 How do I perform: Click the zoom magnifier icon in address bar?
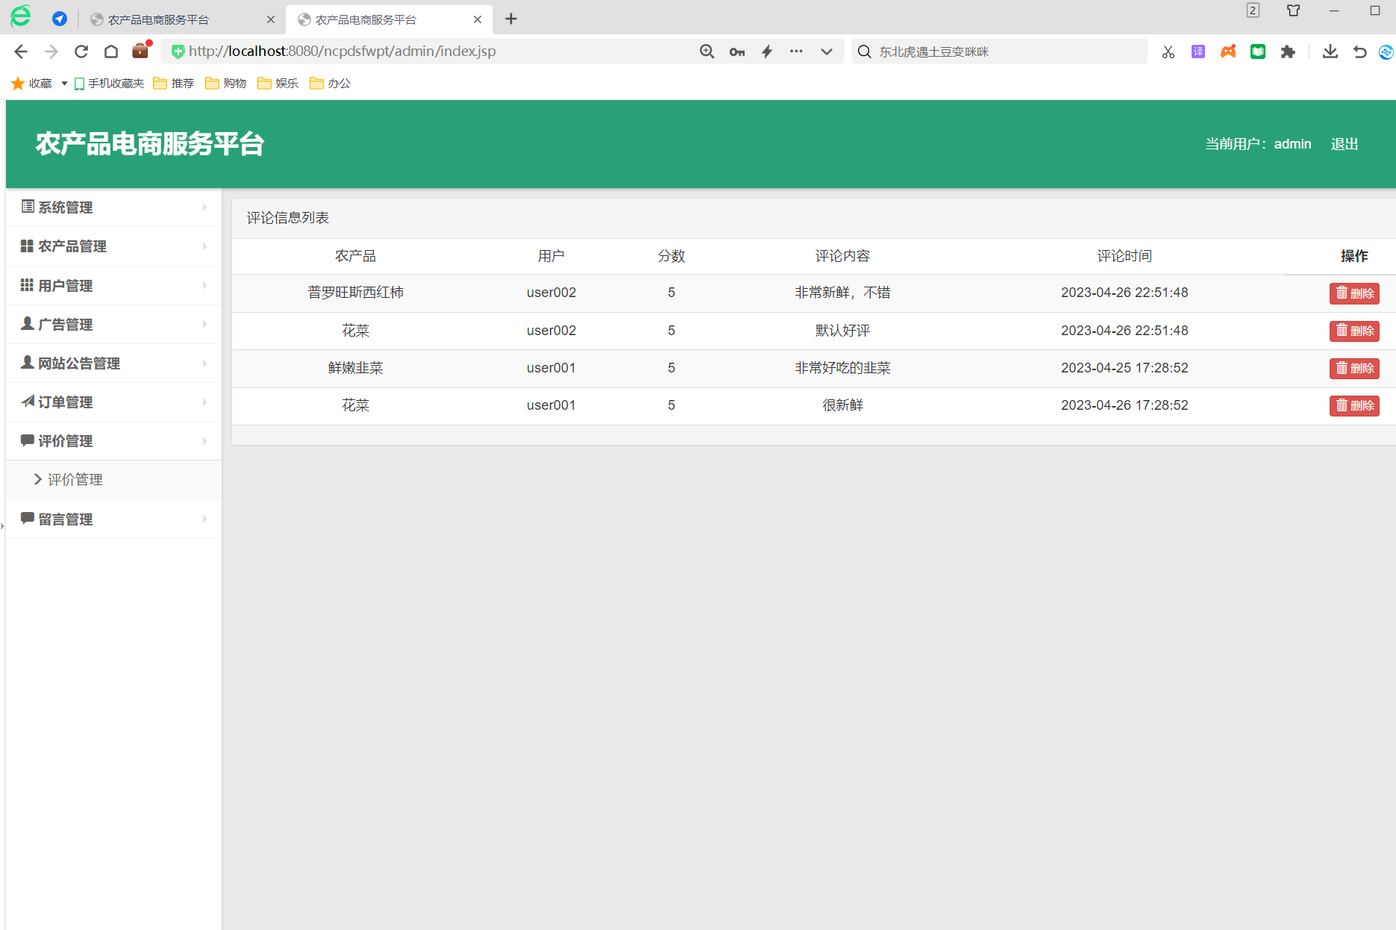(x=707, y=52)
